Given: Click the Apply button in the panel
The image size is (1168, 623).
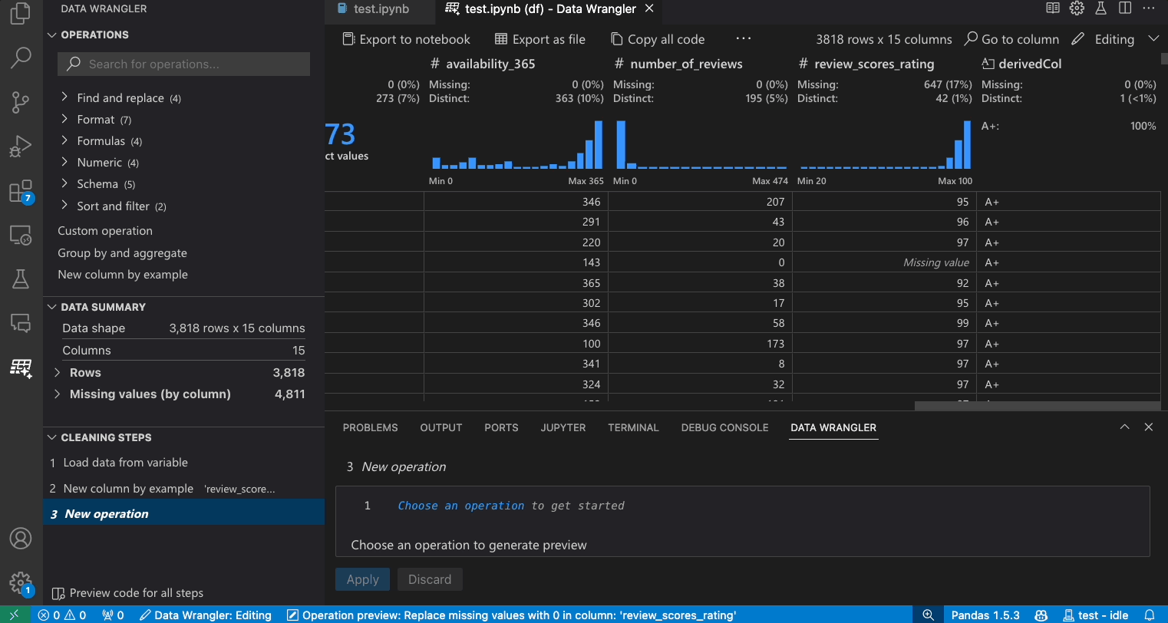Looking at the screenshot, I should [x=362, y=579].
